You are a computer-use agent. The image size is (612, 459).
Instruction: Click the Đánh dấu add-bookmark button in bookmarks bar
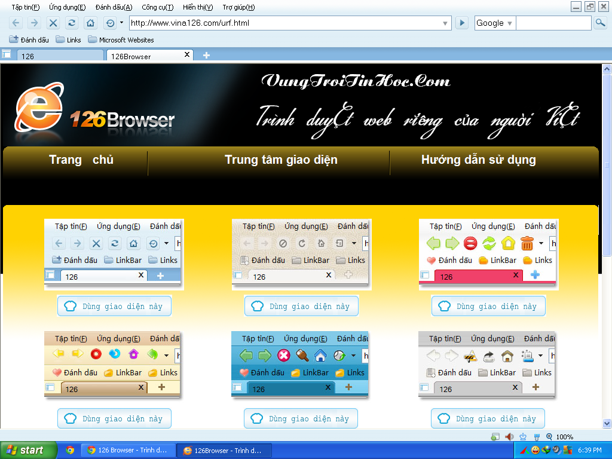[x=29, y=40]
